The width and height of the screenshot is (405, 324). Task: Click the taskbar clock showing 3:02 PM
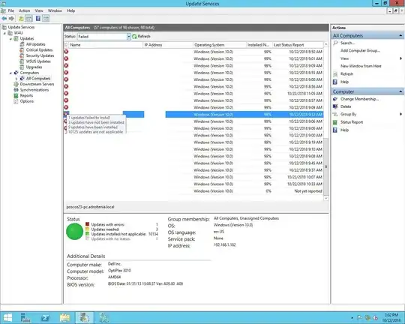pos(391,317)
